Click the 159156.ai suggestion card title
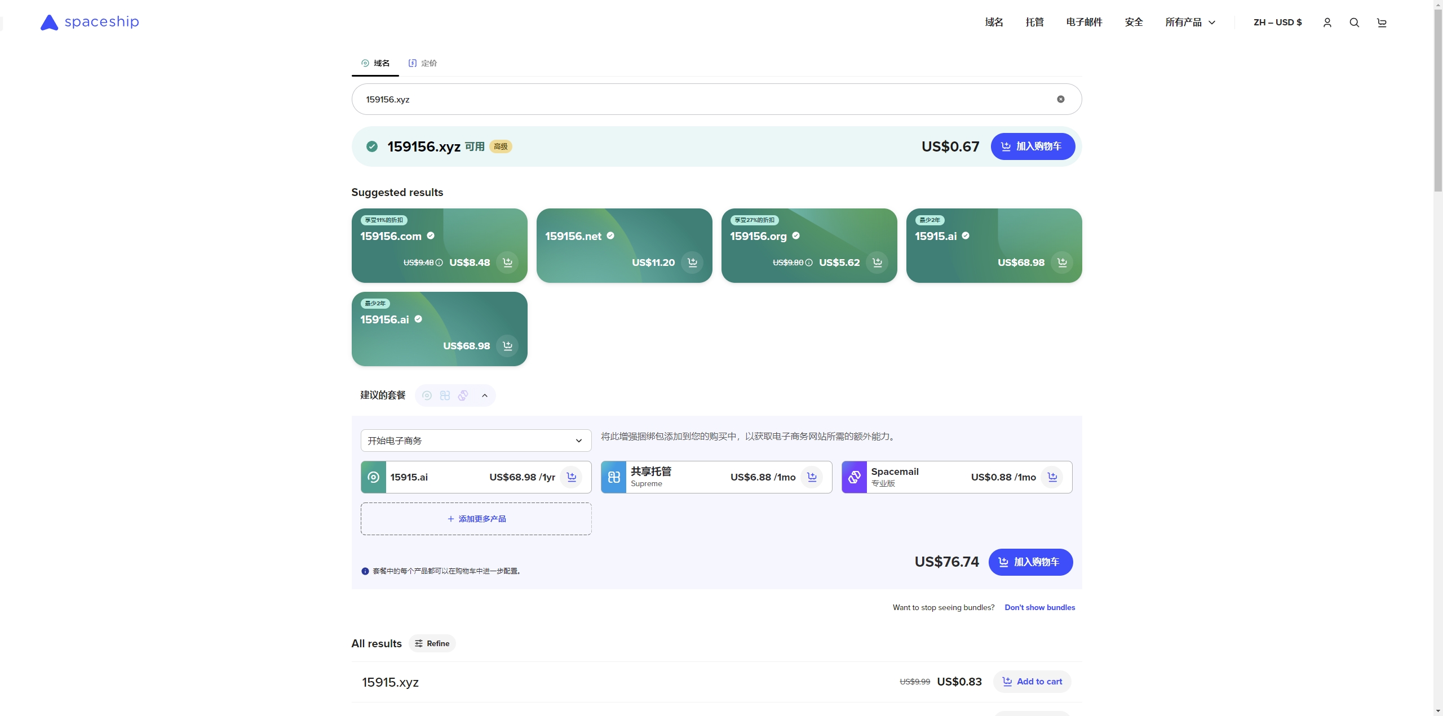1443x716 pixels. point(384,319)
